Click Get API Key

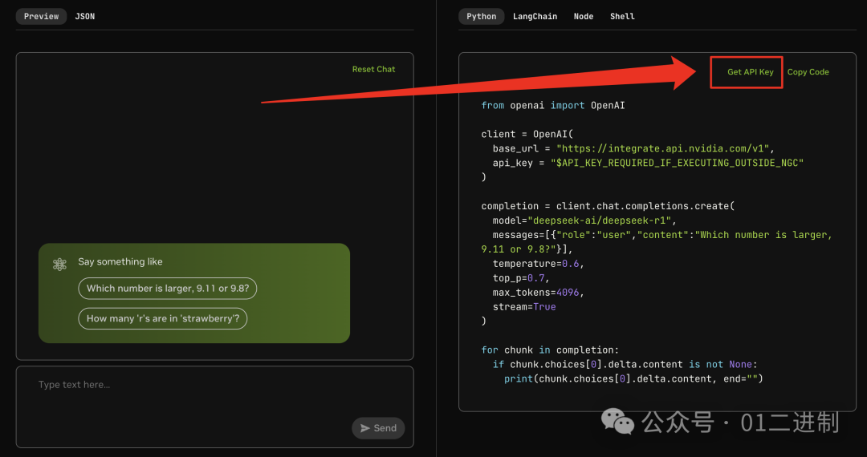click(x=750, y=71)
